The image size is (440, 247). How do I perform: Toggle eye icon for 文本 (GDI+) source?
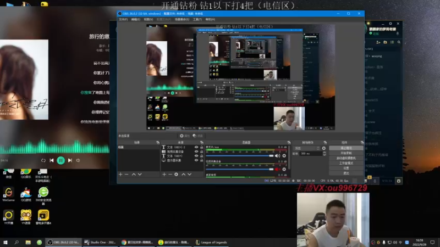pyautogui.click(x=196, y=156)
